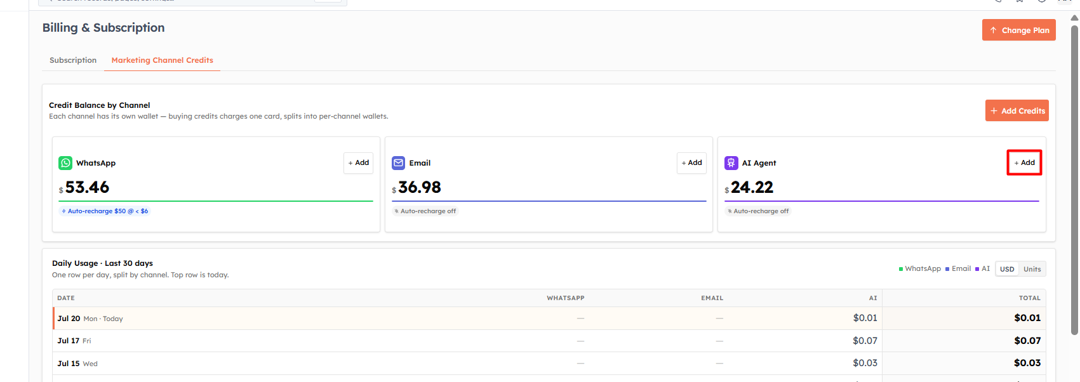
Task: Click the purple AI legend entry
Action: (x=982, y=269)
